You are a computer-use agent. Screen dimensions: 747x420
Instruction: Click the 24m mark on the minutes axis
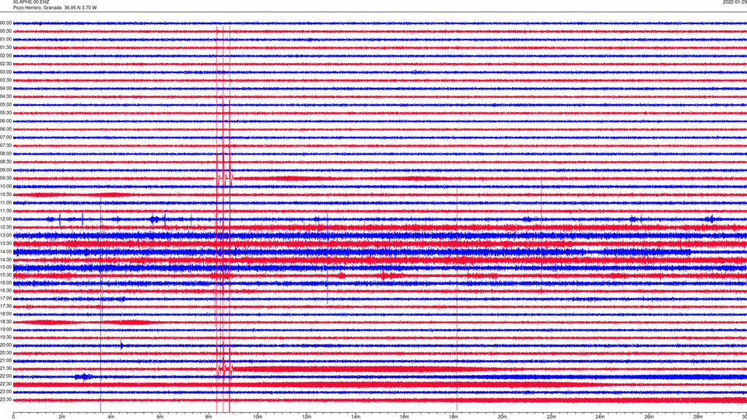pyautogui.click(x=600, y=417)
